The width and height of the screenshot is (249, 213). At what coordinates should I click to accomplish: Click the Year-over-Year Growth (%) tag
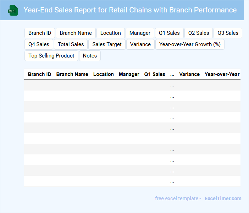click(x=190, y=44)
